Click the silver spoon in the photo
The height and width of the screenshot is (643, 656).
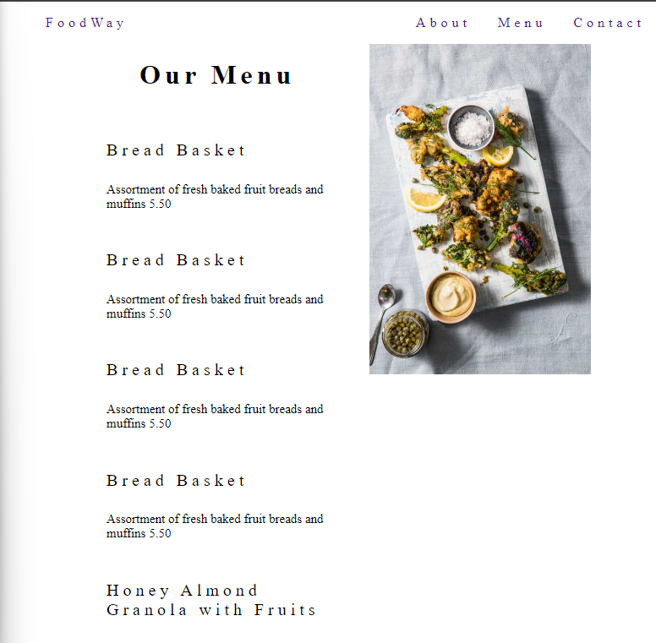382,322
